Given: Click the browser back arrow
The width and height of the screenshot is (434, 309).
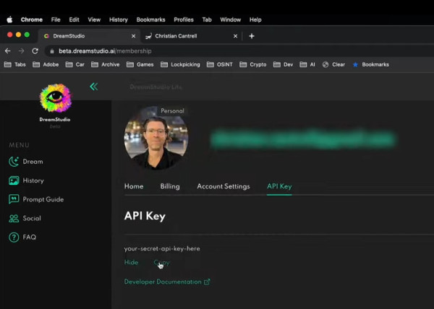Looking at the screenshot, I should [x=8, y=51].
